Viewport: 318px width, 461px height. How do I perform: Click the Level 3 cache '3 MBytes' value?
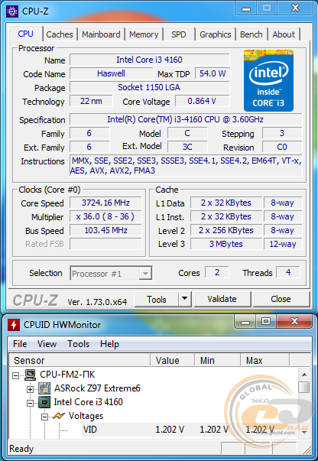tap(226, 244)
